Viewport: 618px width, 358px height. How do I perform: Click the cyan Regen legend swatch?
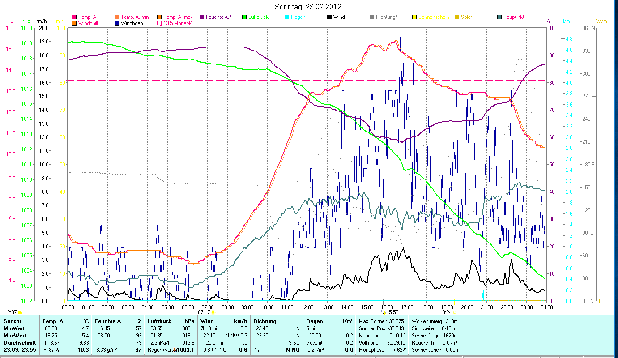click(x=287, y=17)
